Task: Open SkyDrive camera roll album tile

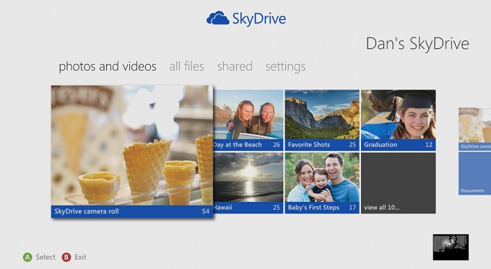Action: tap(132, 151)
